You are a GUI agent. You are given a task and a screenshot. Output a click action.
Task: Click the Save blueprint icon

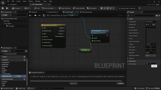[3, 8]
